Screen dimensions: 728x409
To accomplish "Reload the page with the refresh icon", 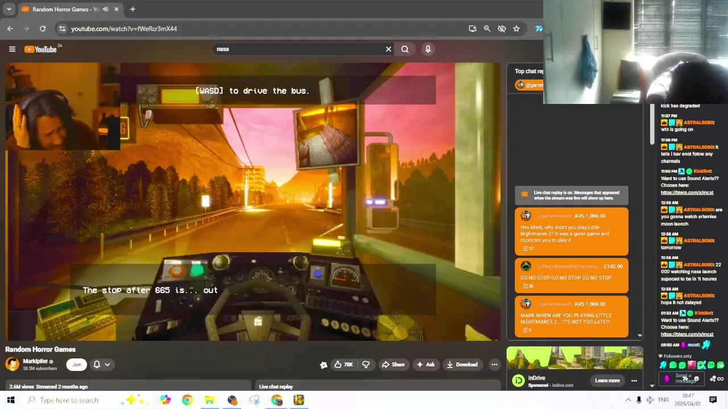I will pyautogui.click(x=43, y=28).
